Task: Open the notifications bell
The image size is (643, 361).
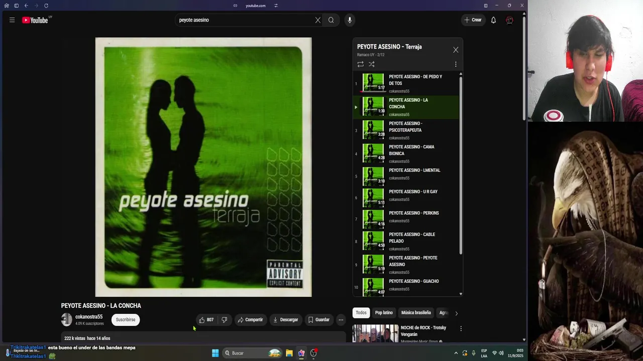Action: (x=493, y=20)
